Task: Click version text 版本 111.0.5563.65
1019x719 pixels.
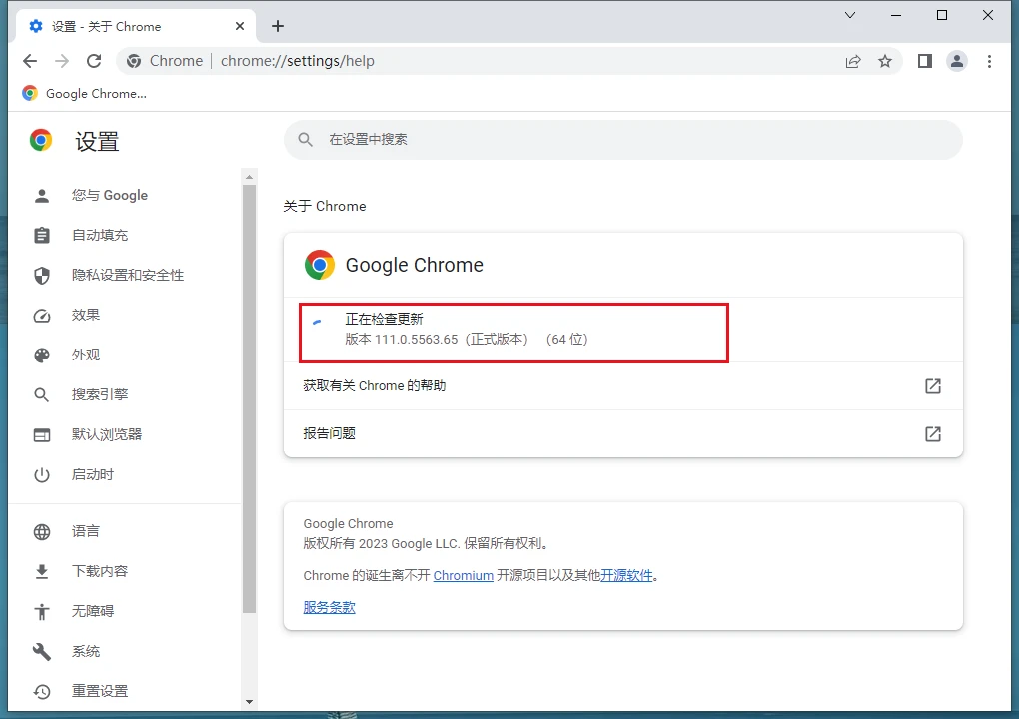Action: (401, 340)
